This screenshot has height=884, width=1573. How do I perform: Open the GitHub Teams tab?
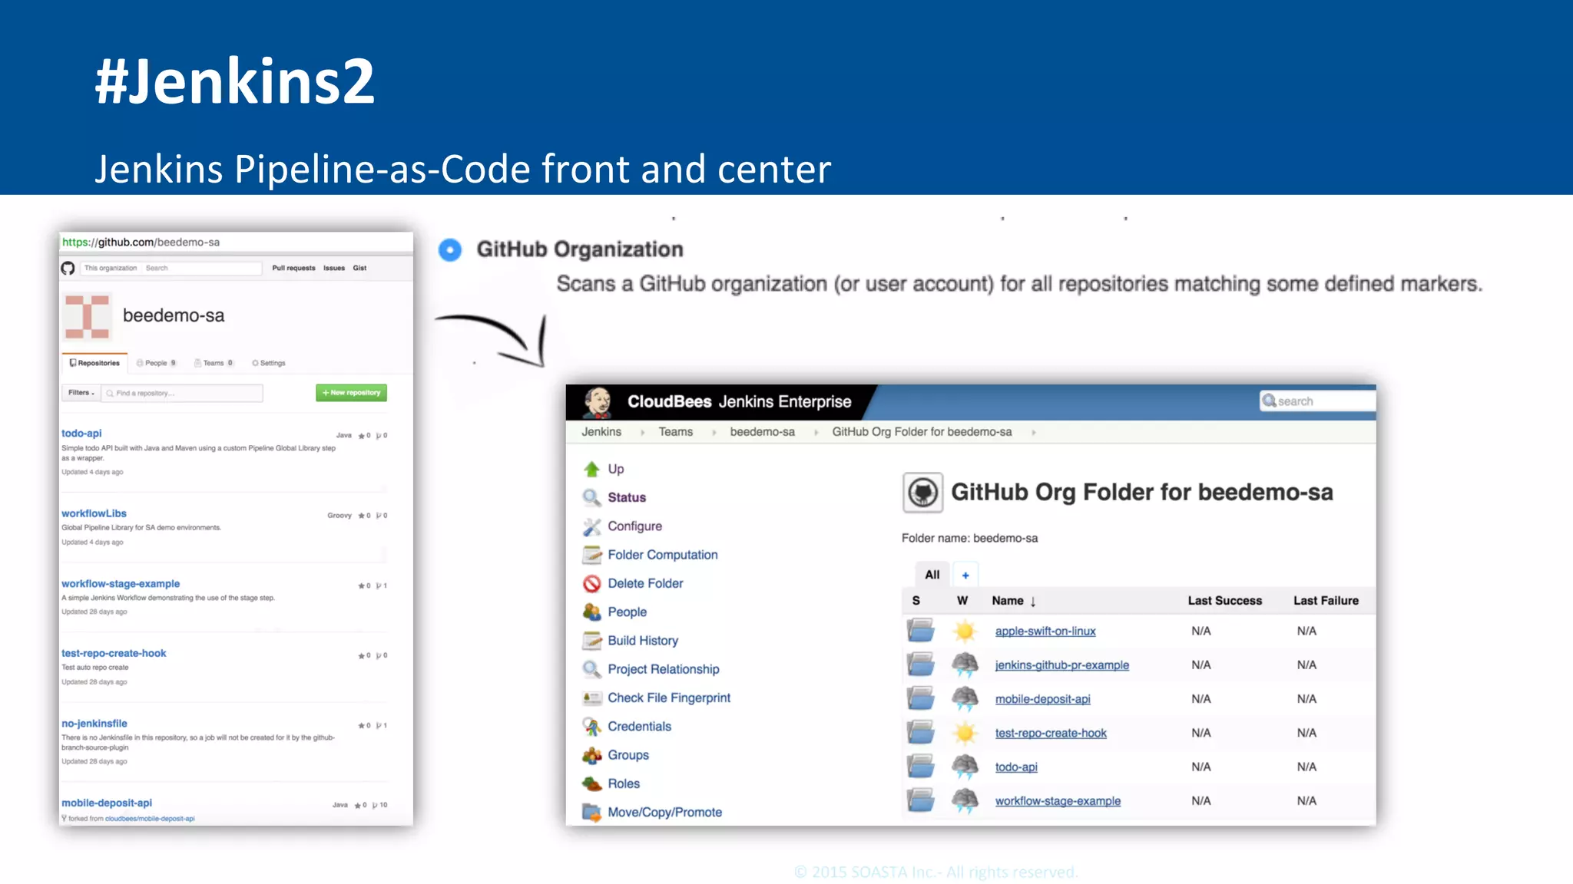click(x=214, y=363)
